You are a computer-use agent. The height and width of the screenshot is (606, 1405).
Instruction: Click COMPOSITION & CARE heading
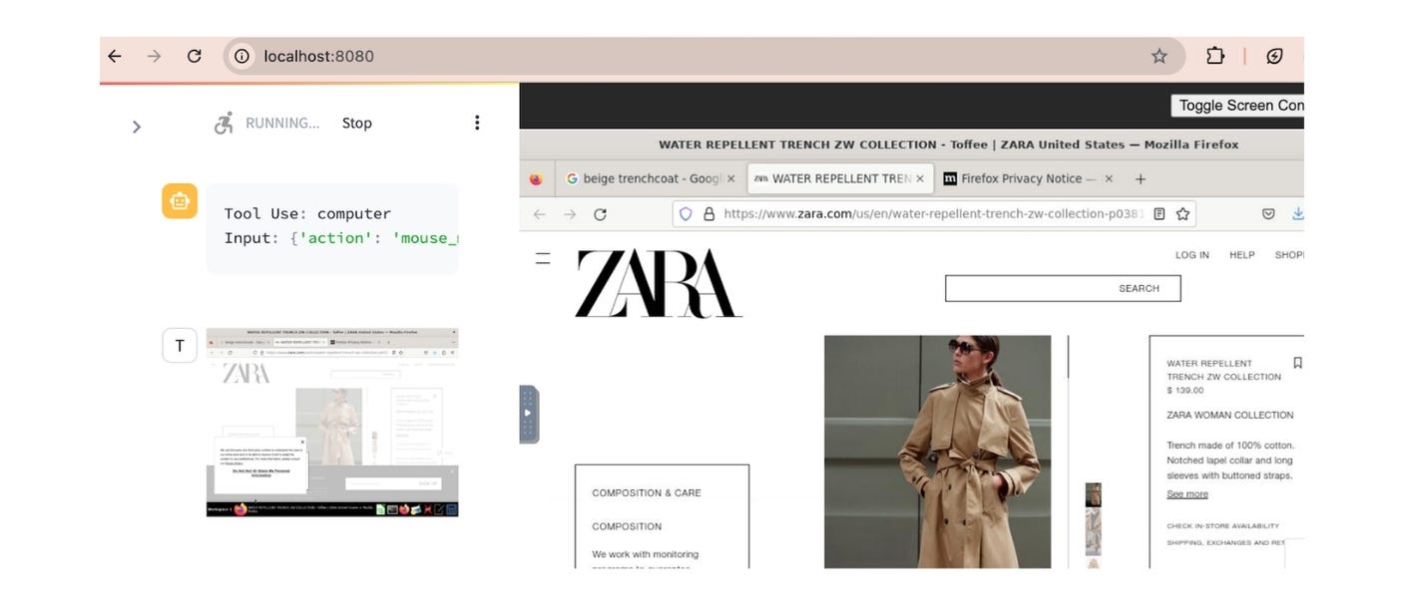[x=647, y=492]
